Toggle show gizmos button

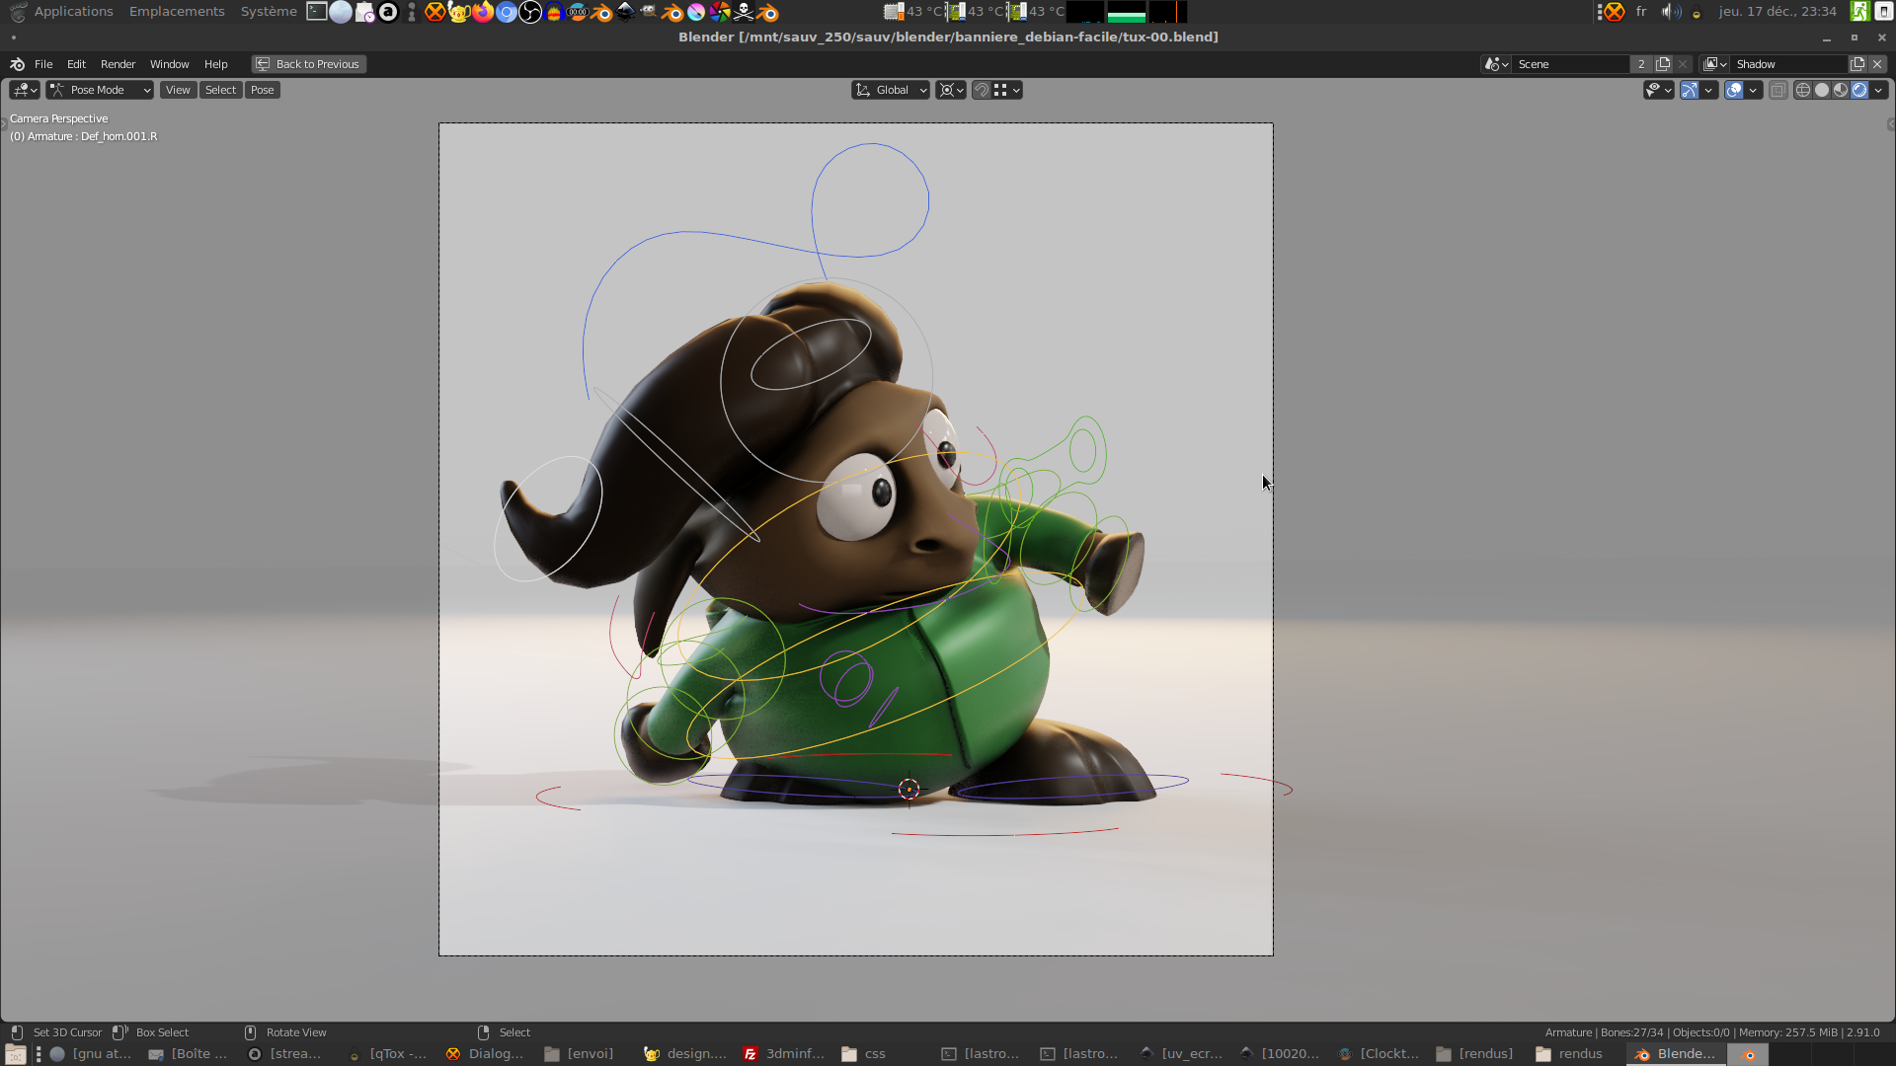1690,90
